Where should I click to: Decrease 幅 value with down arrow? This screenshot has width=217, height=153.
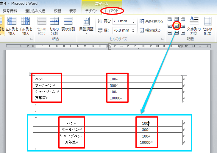[133, 32]
